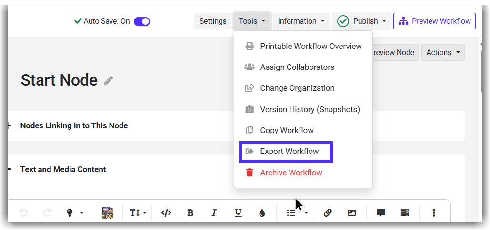
Task: Open the Actions dropdown
Action: pos(443,53)
